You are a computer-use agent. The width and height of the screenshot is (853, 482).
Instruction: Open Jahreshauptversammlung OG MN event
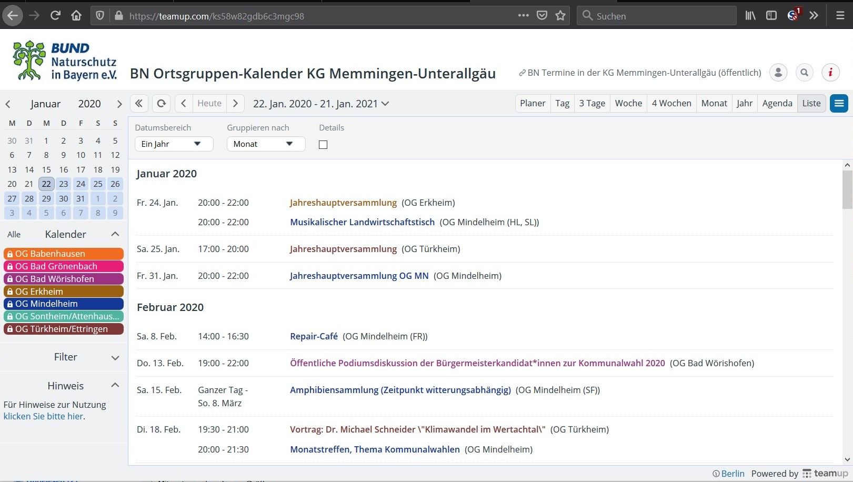(x=359, y=276)
